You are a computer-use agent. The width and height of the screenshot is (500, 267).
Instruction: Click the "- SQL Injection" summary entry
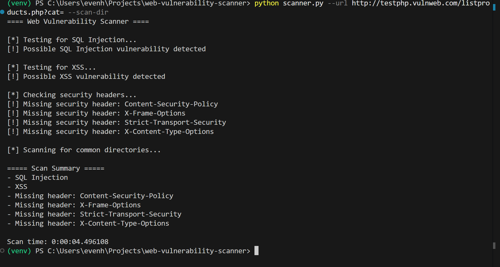click(x=41, y=178)
